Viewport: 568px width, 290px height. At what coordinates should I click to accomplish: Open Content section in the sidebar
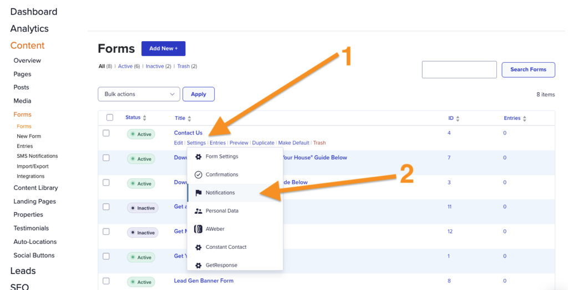(28, 46)
